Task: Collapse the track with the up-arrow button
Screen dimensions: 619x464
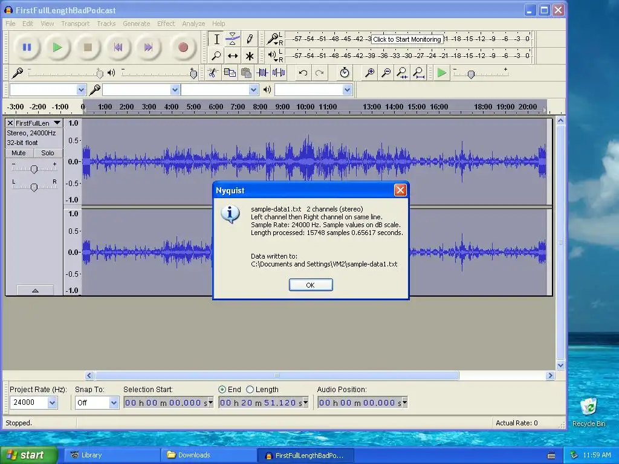Action: click(x=35, y=291)
